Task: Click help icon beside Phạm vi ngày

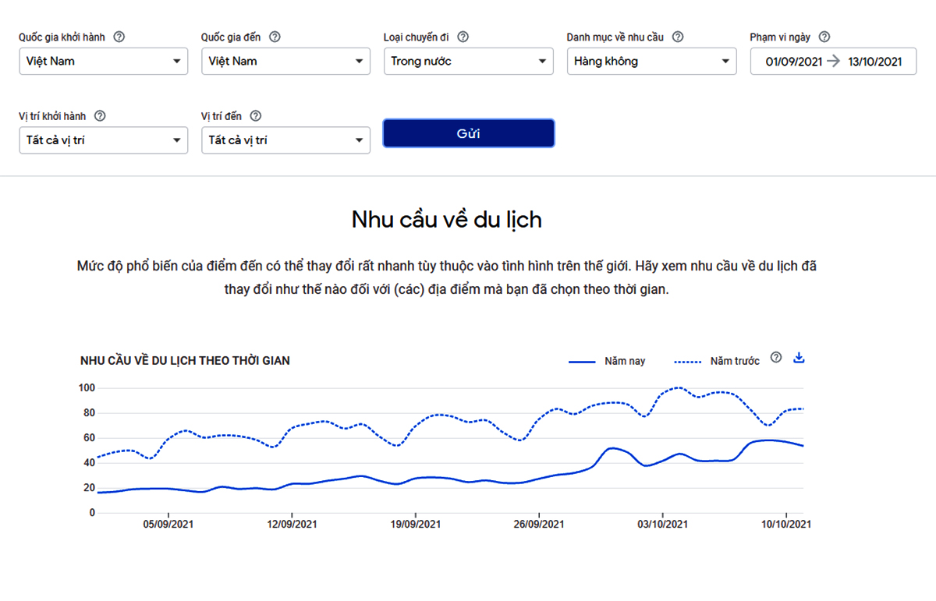Action: pos(824,37)
